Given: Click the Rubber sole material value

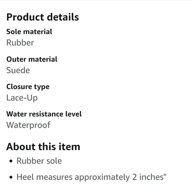Looking at the screenshot, I should point(20,43).
